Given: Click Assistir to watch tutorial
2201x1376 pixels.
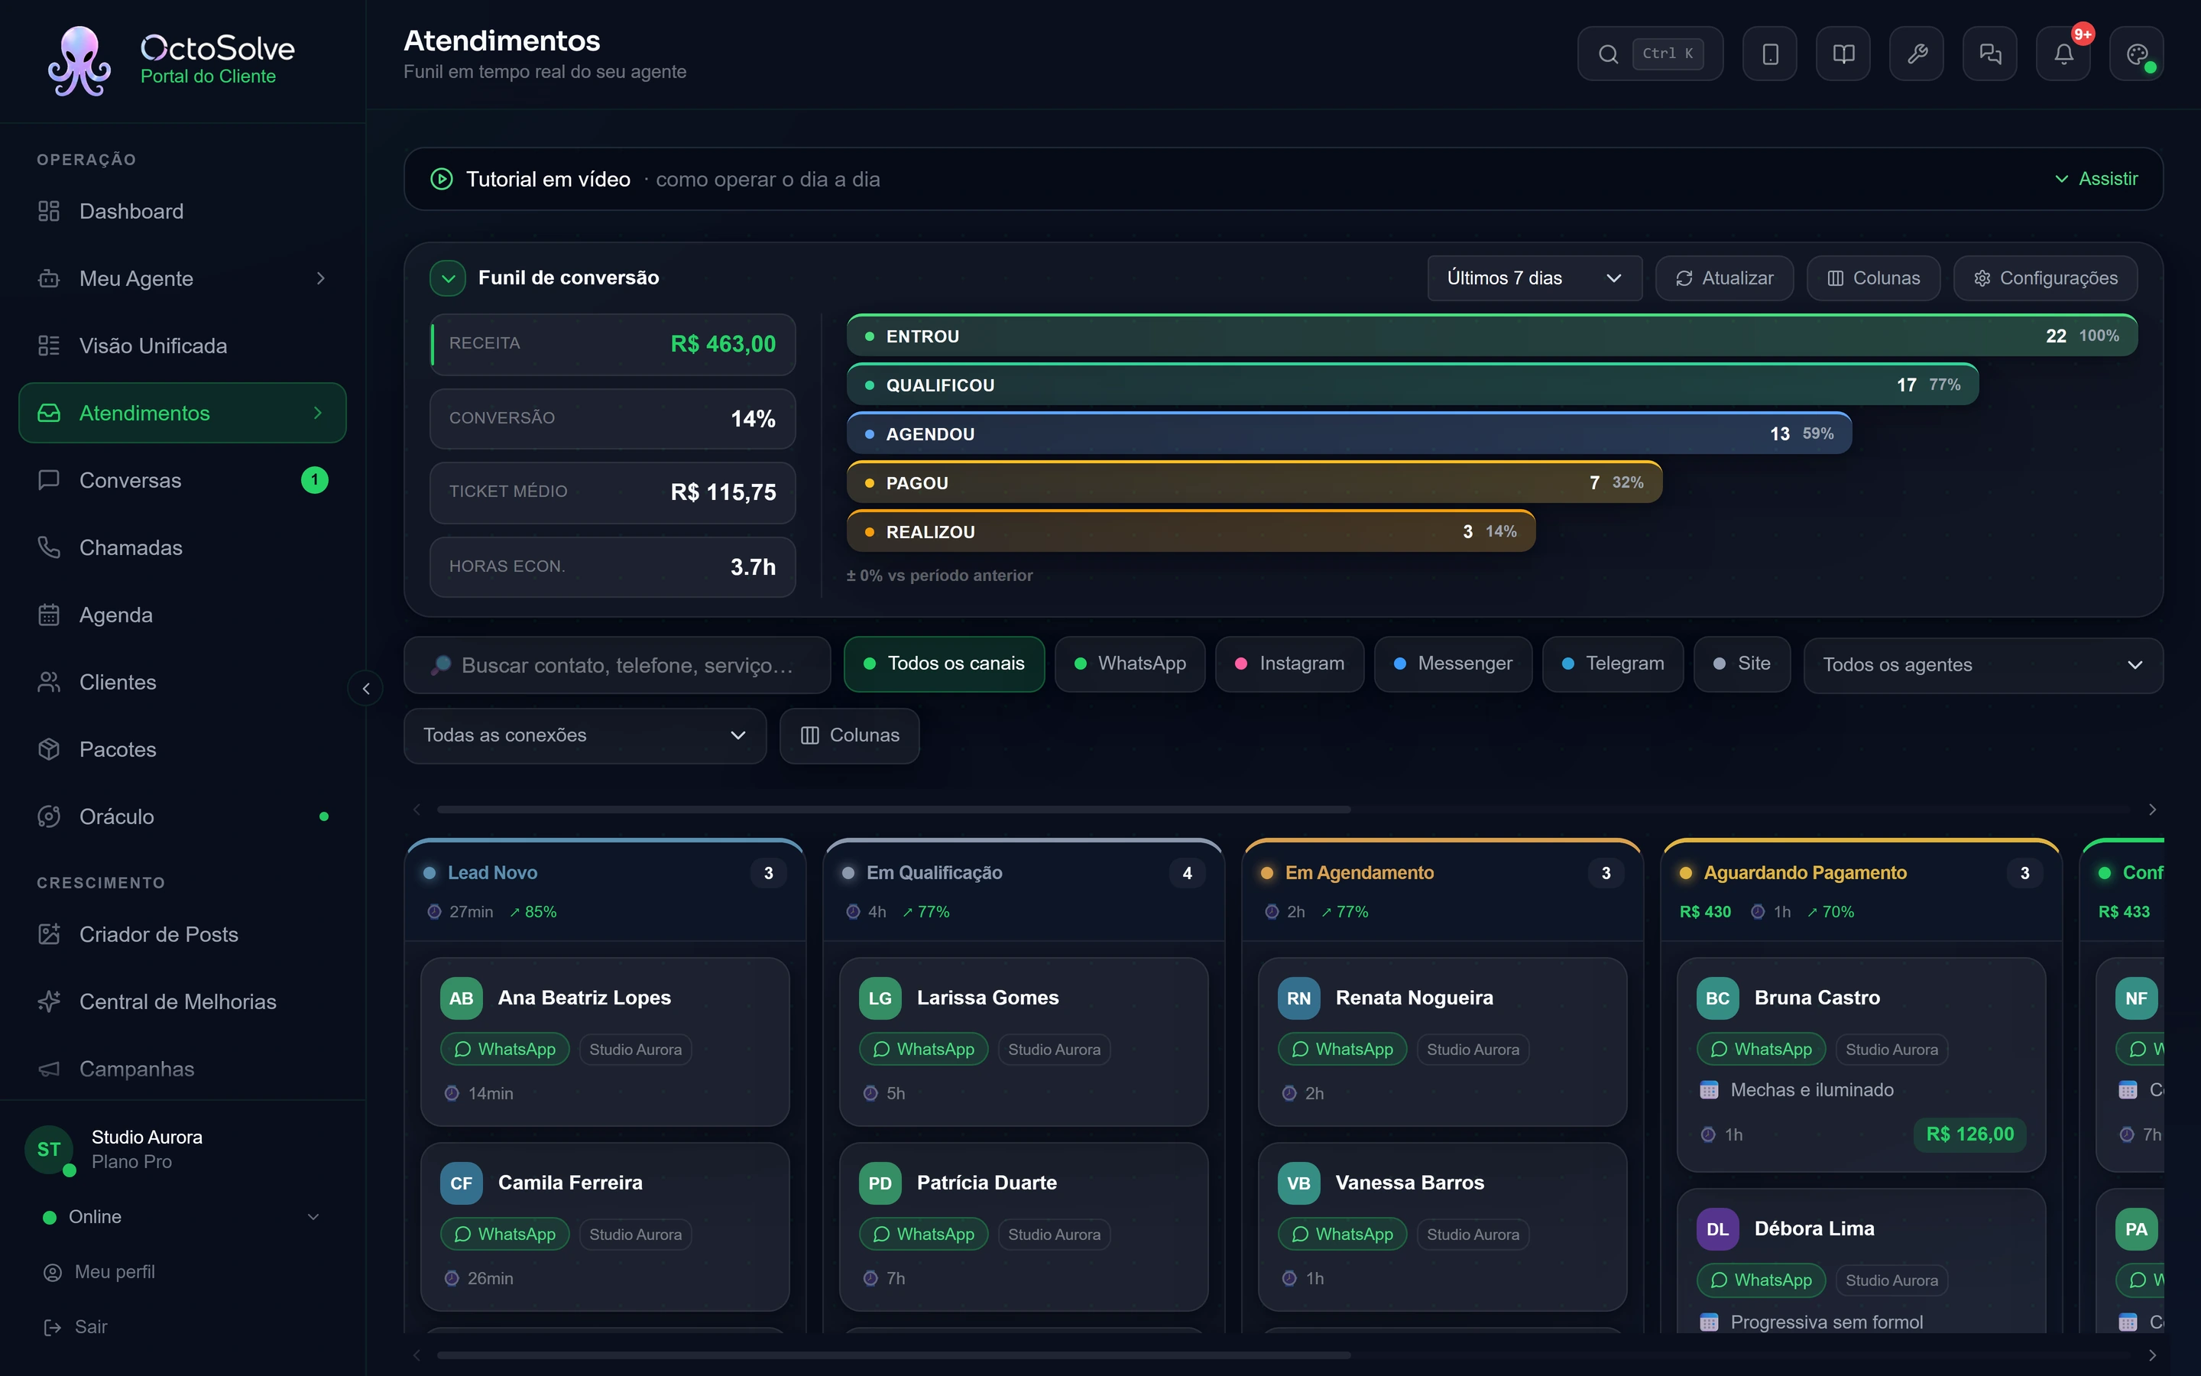Looking at the screenshot, I should coord(2096,180).
